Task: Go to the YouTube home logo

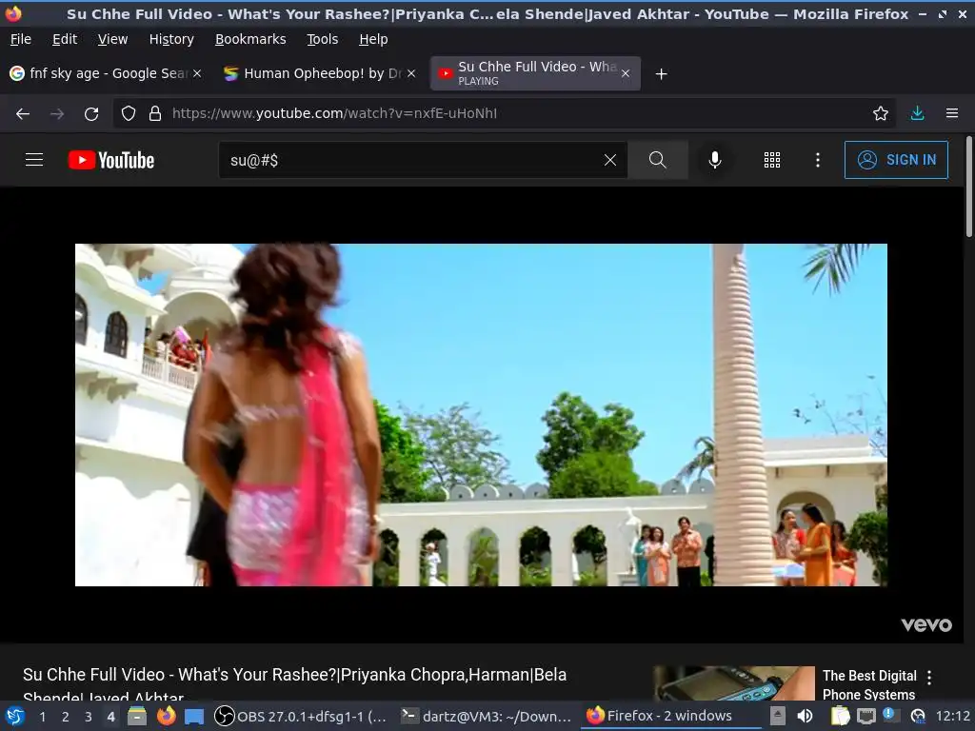Action: coord(111,160)
